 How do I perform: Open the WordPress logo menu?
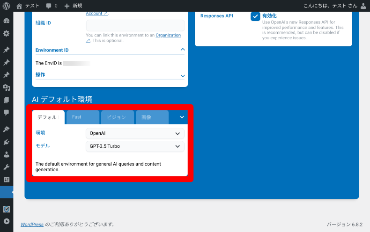coord(7,6)
